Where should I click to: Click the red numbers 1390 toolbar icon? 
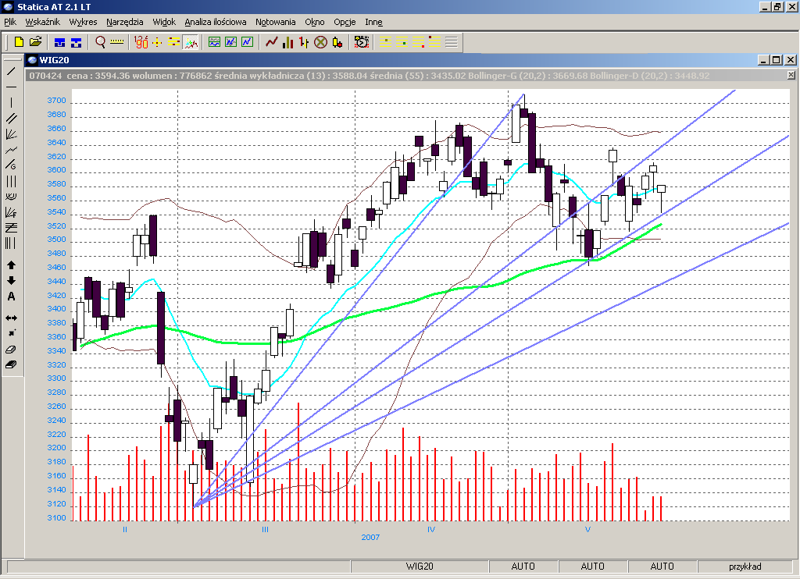coord(141,42)
